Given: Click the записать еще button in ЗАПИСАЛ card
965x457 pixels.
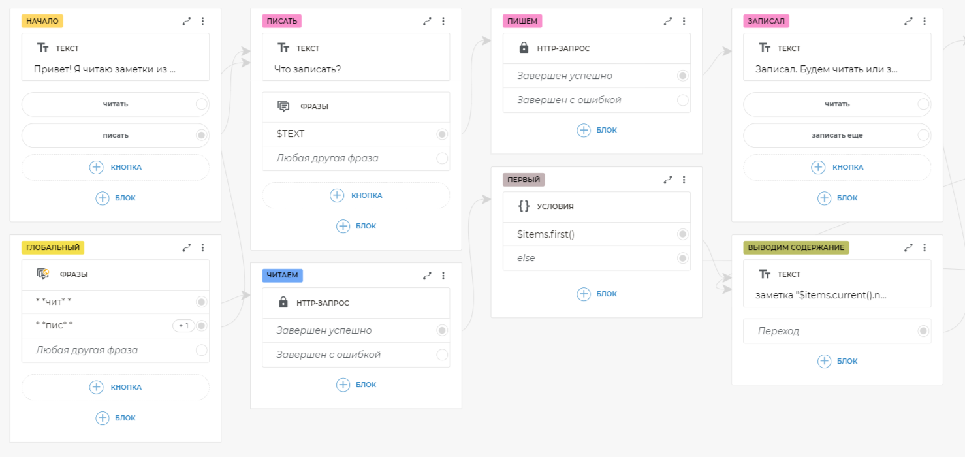Looking at the screenshot, I should 837,135.
